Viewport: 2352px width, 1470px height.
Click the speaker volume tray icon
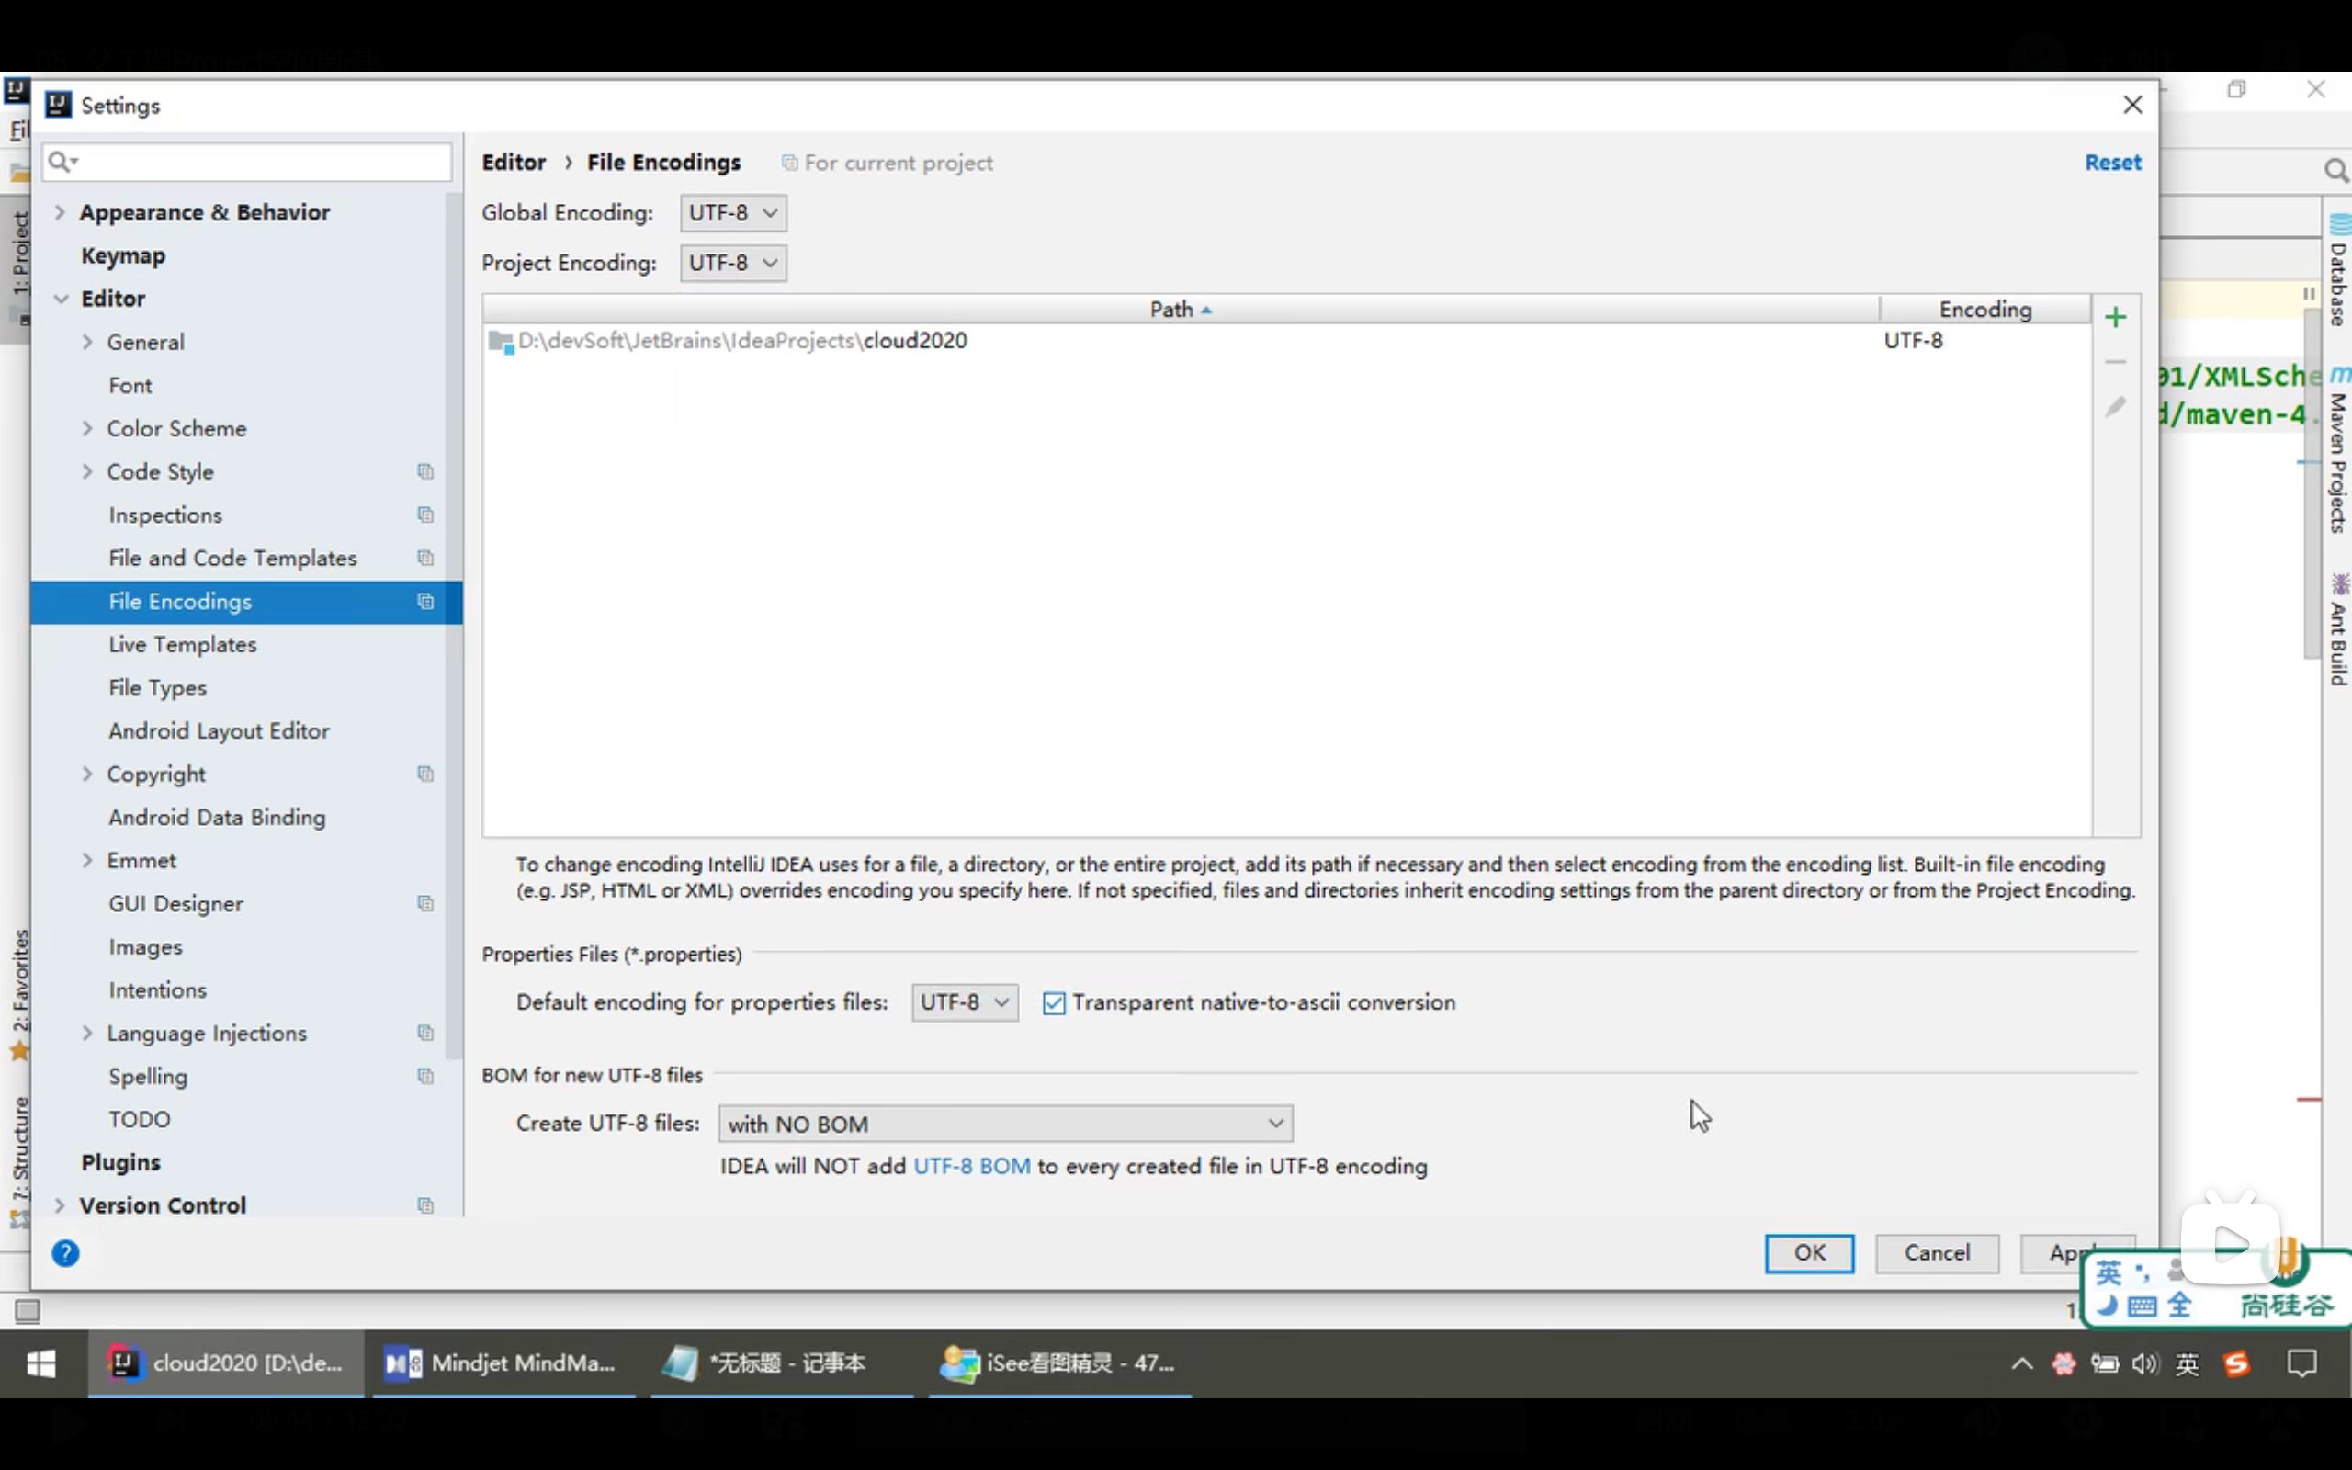point(2144,1364)
